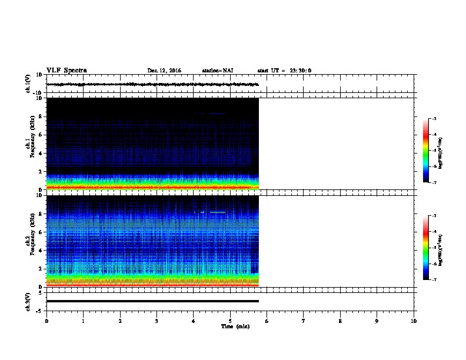Click the 'ch.1(V)' axis label

click(28, 84)
